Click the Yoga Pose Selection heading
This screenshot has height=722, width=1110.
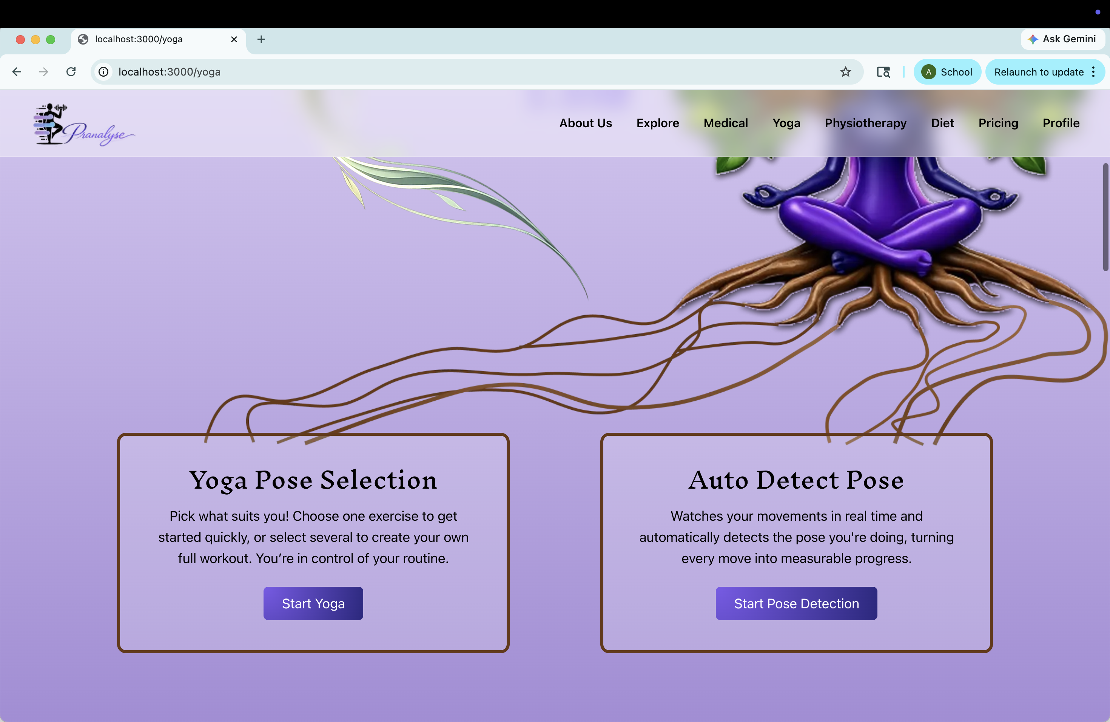point(313,480)
